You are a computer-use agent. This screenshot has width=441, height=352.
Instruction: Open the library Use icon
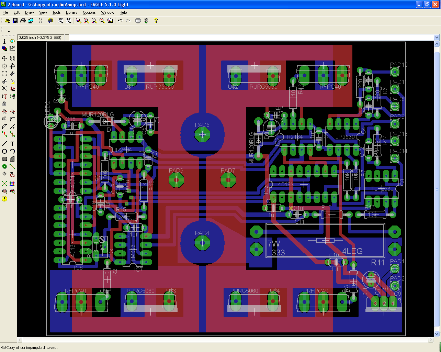coord(51,21)
